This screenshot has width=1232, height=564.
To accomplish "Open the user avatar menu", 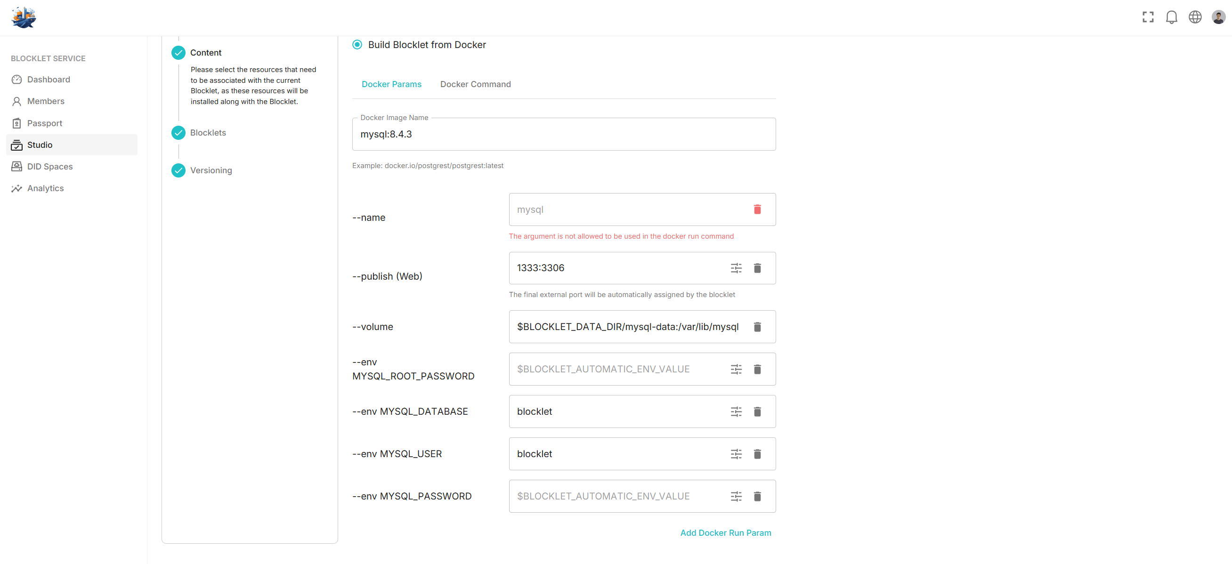I will (1218, 17).
